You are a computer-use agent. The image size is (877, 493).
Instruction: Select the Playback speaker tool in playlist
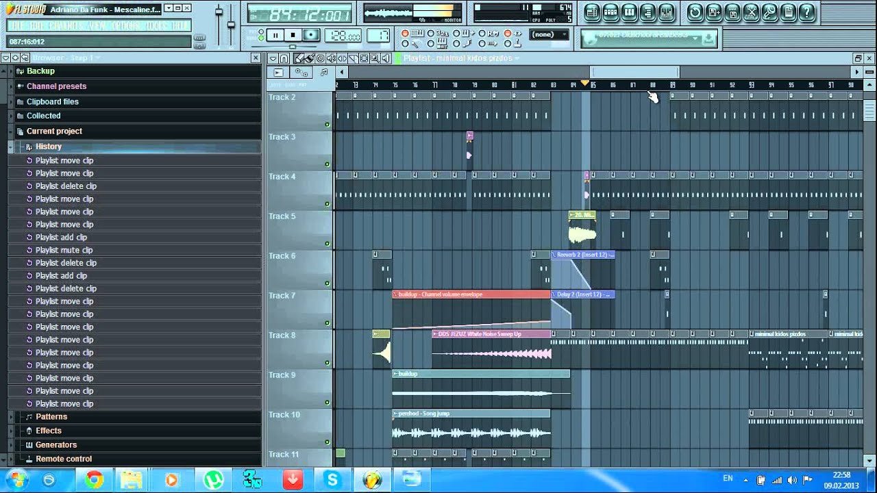[386, 58]
